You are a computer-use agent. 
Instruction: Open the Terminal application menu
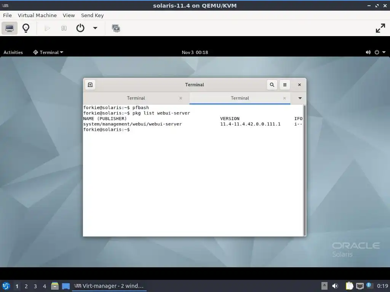(48, 52)
